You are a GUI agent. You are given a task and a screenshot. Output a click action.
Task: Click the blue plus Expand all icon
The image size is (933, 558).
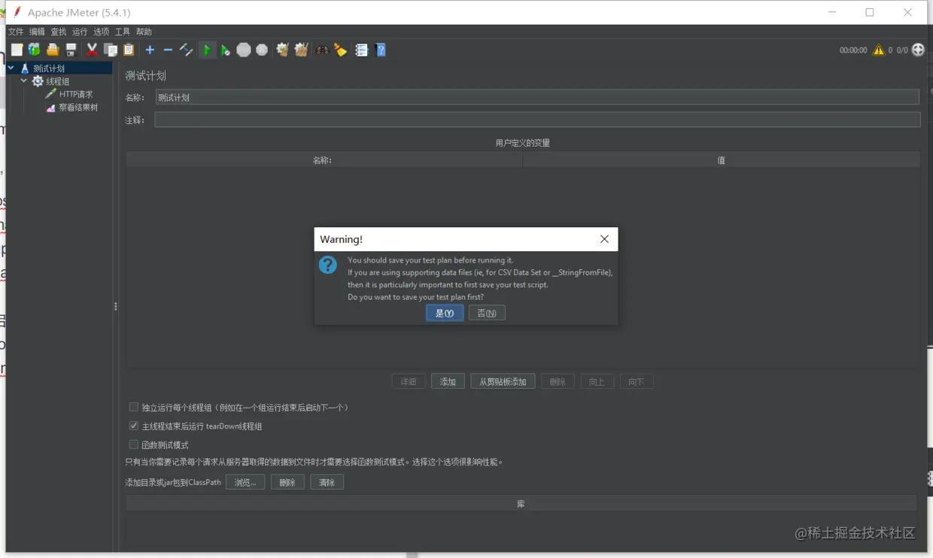click(x=150, y=50)
